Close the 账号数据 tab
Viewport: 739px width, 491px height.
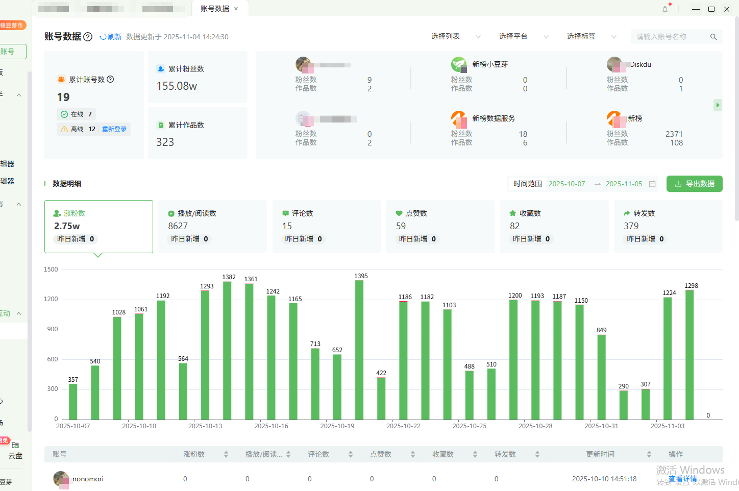tap(236, 9)
